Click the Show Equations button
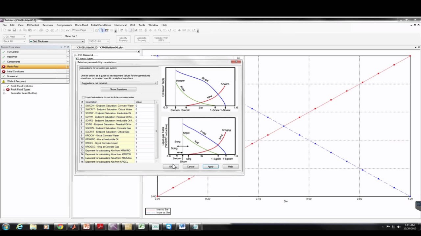Image resolution: width=421 pixels, height=236 pixels. click(x=118, y=89)
